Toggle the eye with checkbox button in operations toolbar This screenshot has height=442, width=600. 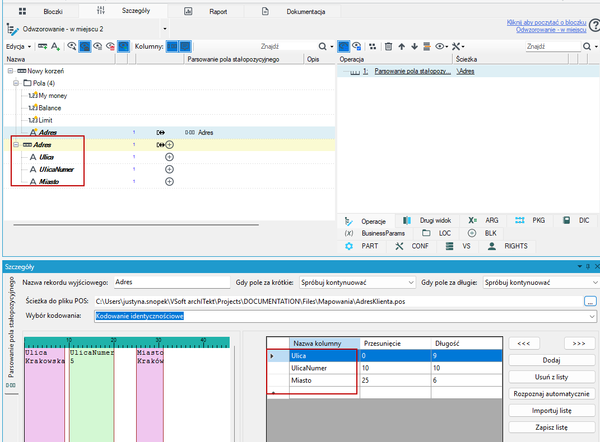357,46
